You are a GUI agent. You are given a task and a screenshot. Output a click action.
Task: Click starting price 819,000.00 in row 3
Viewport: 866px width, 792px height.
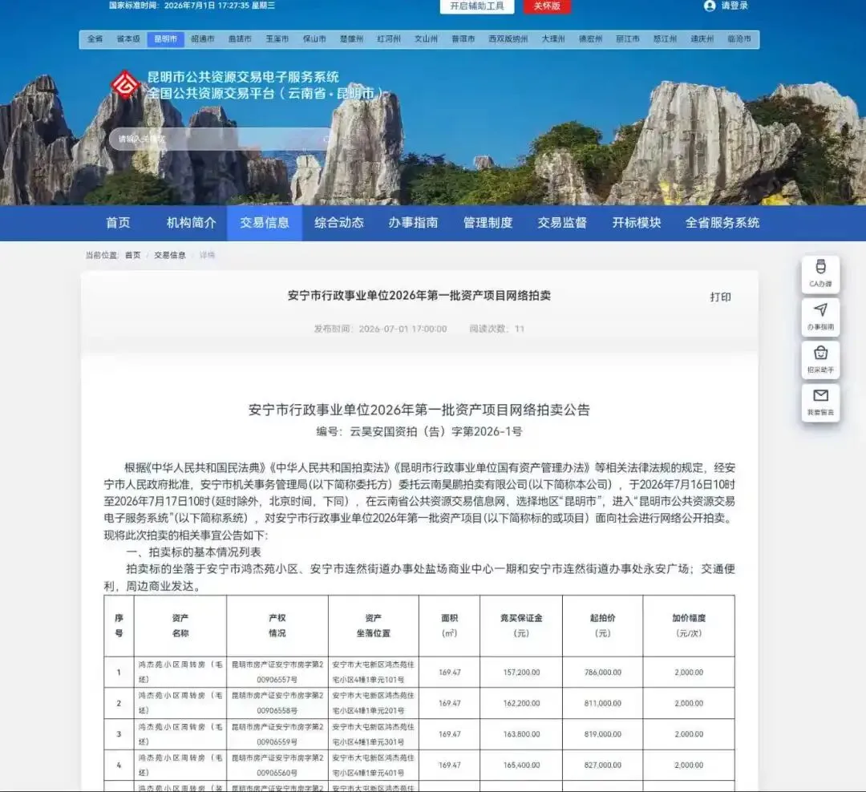coord(602,734)
